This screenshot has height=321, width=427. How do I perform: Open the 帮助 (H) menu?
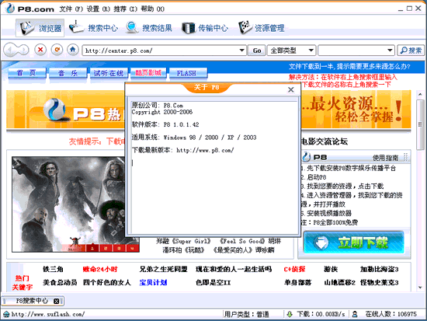point(152,9)
